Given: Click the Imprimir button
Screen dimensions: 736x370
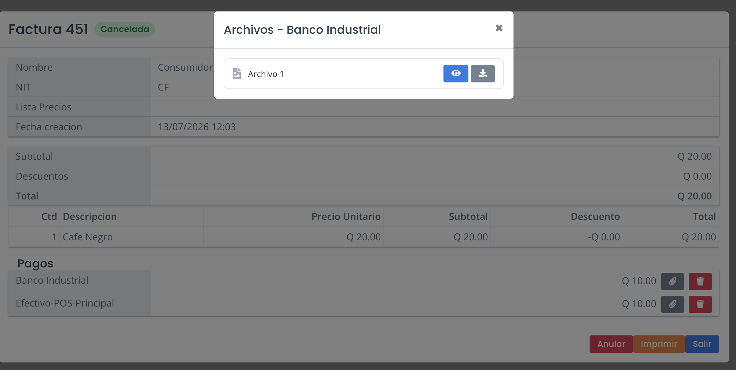Looking at the screenshot, I should [659, 344].
